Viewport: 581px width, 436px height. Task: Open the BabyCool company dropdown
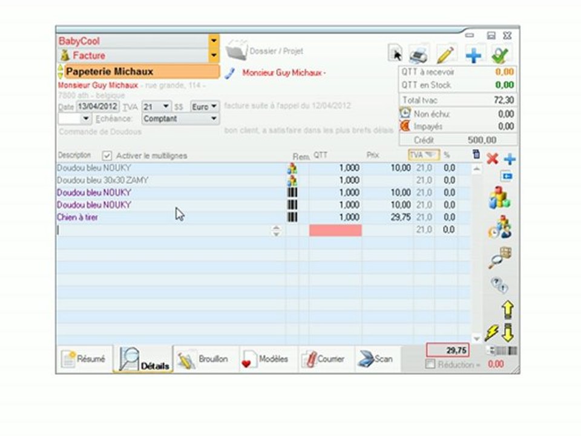pyautogui.click(x=214, y=41)
